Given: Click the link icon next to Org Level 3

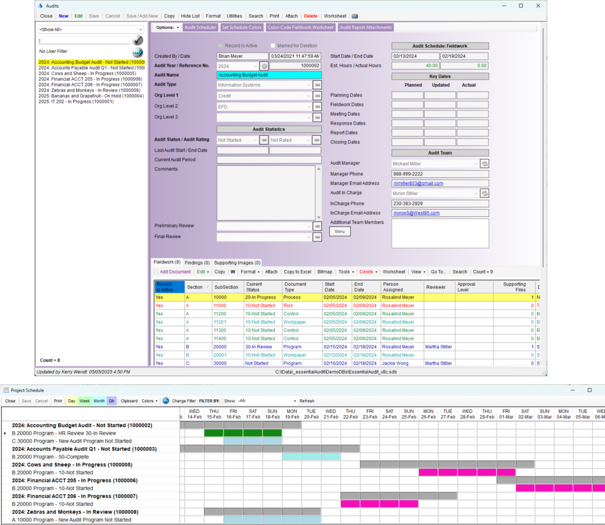Looking at the screenshot, I should tap(317, 118).
